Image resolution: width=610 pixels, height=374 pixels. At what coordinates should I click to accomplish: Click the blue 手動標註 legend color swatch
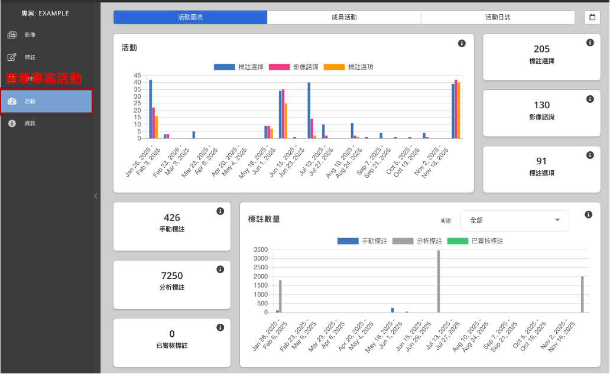click(348, 241)
